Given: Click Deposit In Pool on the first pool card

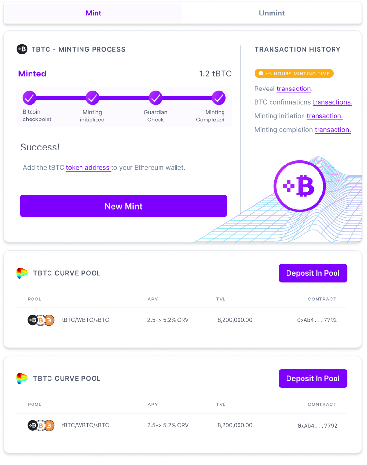Looking at the screenshot, I should click(x=313, y=273).
